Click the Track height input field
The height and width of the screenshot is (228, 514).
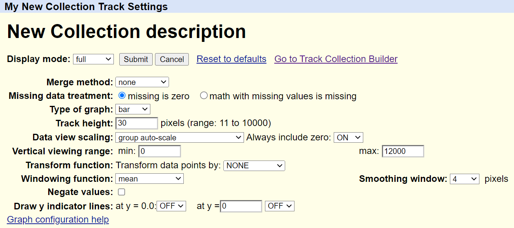[x=137, y=123]
